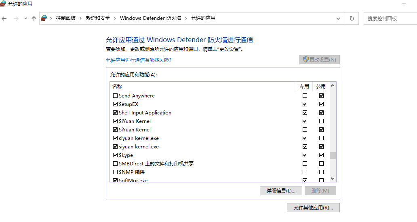Refresh the page with the refresh icon
417x222 pixels.
352,18
